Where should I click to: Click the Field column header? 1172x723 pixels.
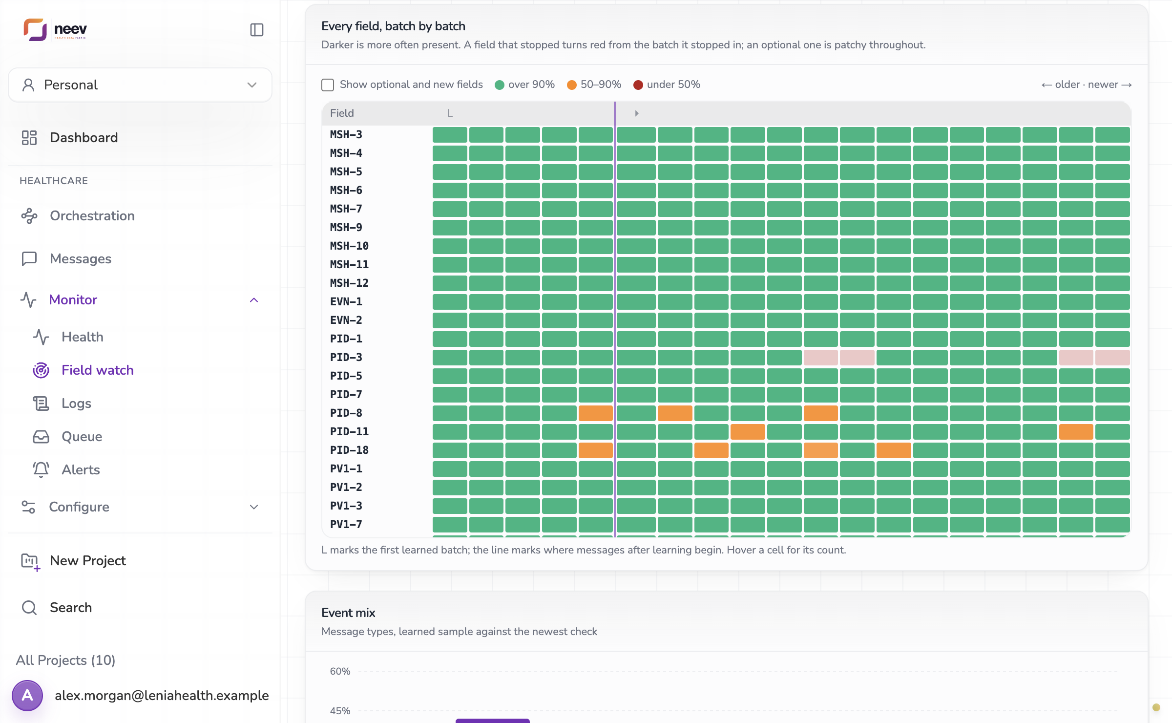[x=342, y=113]
